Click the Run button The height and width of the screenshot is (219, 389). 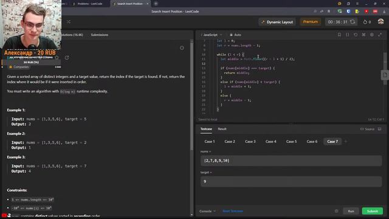click(351, 211)
